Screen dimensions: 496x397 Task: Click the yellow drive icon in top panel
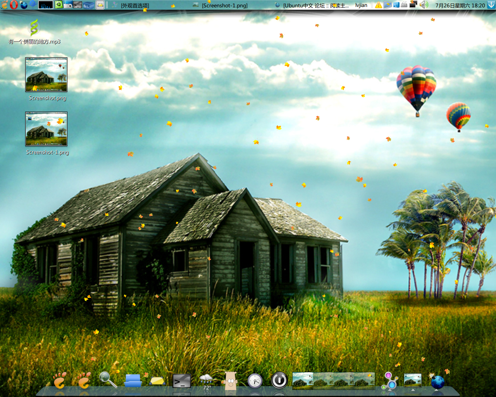click(x=100, y=5)
